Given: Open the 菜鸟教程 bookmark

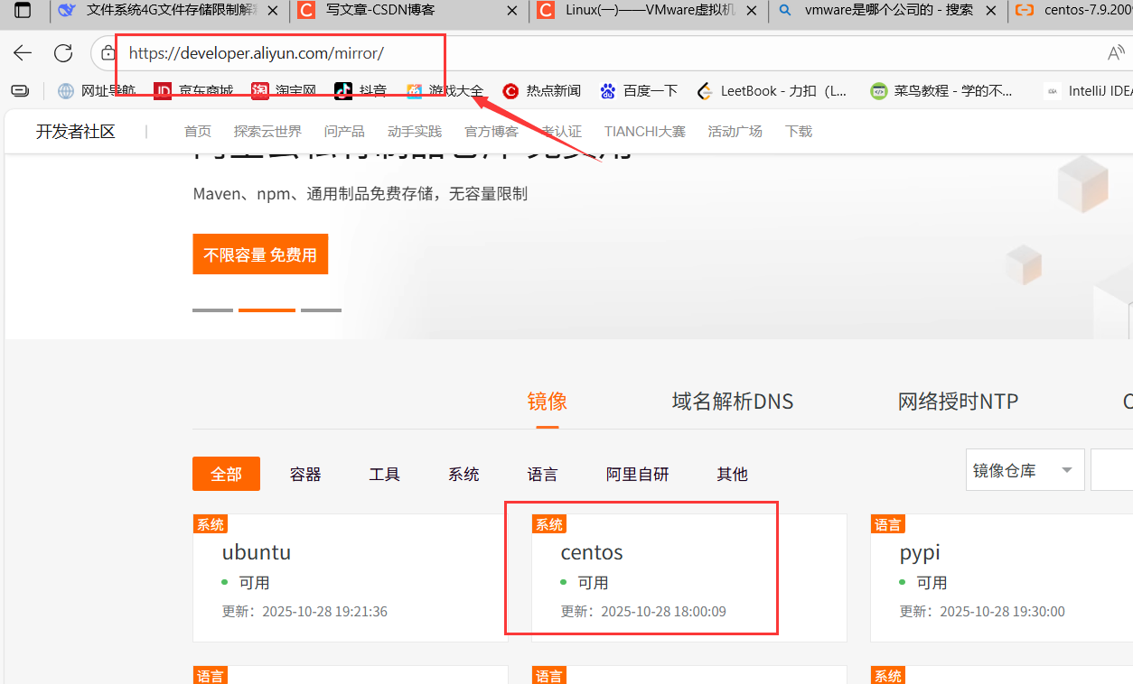Looking at the screenshot, I should [942, 90].
